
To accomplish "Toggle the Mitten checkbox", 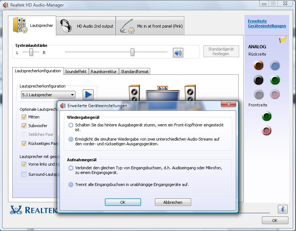I will click(24, 117).
